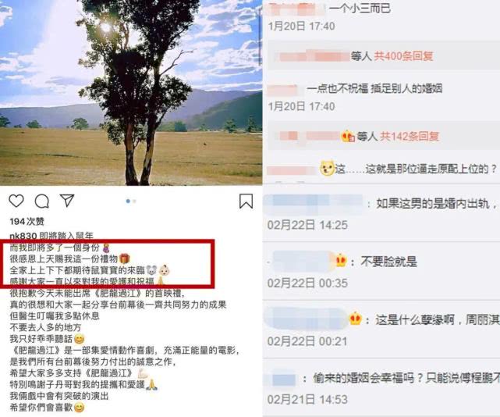Viewport: 500px width, 417px height.
Task: Save post with the bookmark icon
Action: [246, 201]
